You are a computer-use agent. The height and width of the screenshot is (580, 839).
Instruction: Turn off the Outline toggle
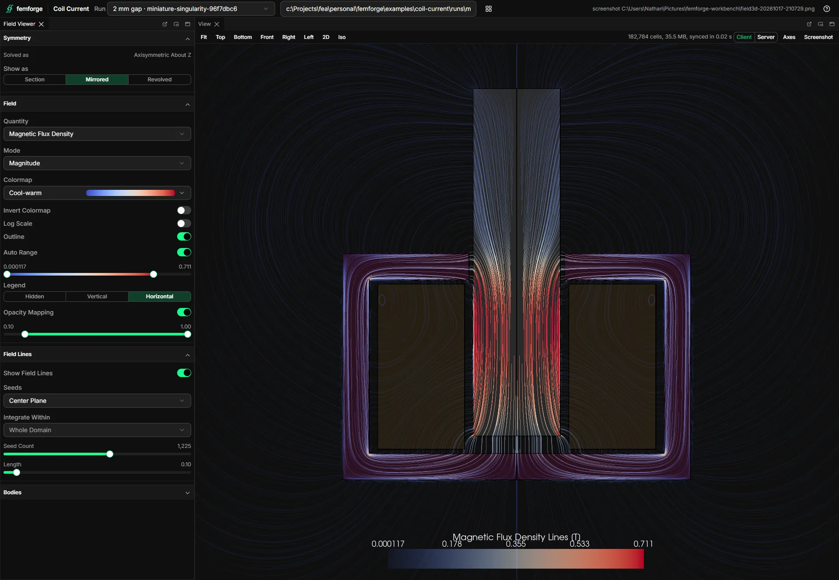click(x=184, y=237)
